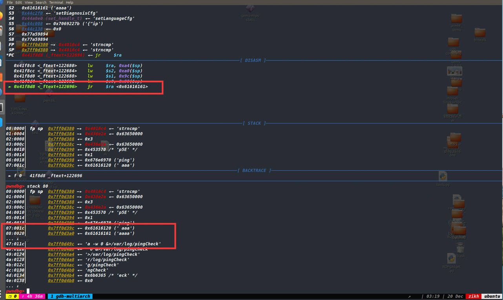
Task: Open the File menu in terminal
Action: click(10, 2)
